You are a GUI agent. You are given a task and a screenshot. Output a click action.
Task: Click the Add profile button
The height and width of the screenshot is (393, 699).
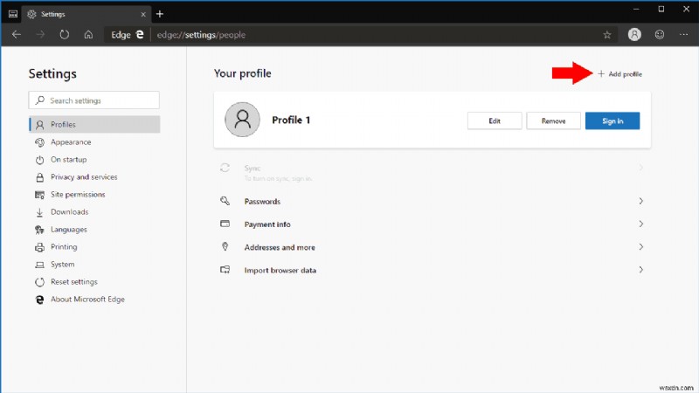[620, 74]
